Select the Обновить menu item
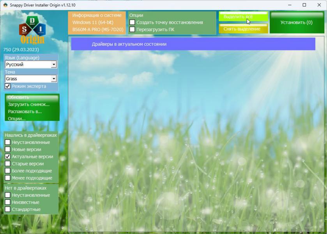This screenshot has height=234, width=327. (18, 97)
